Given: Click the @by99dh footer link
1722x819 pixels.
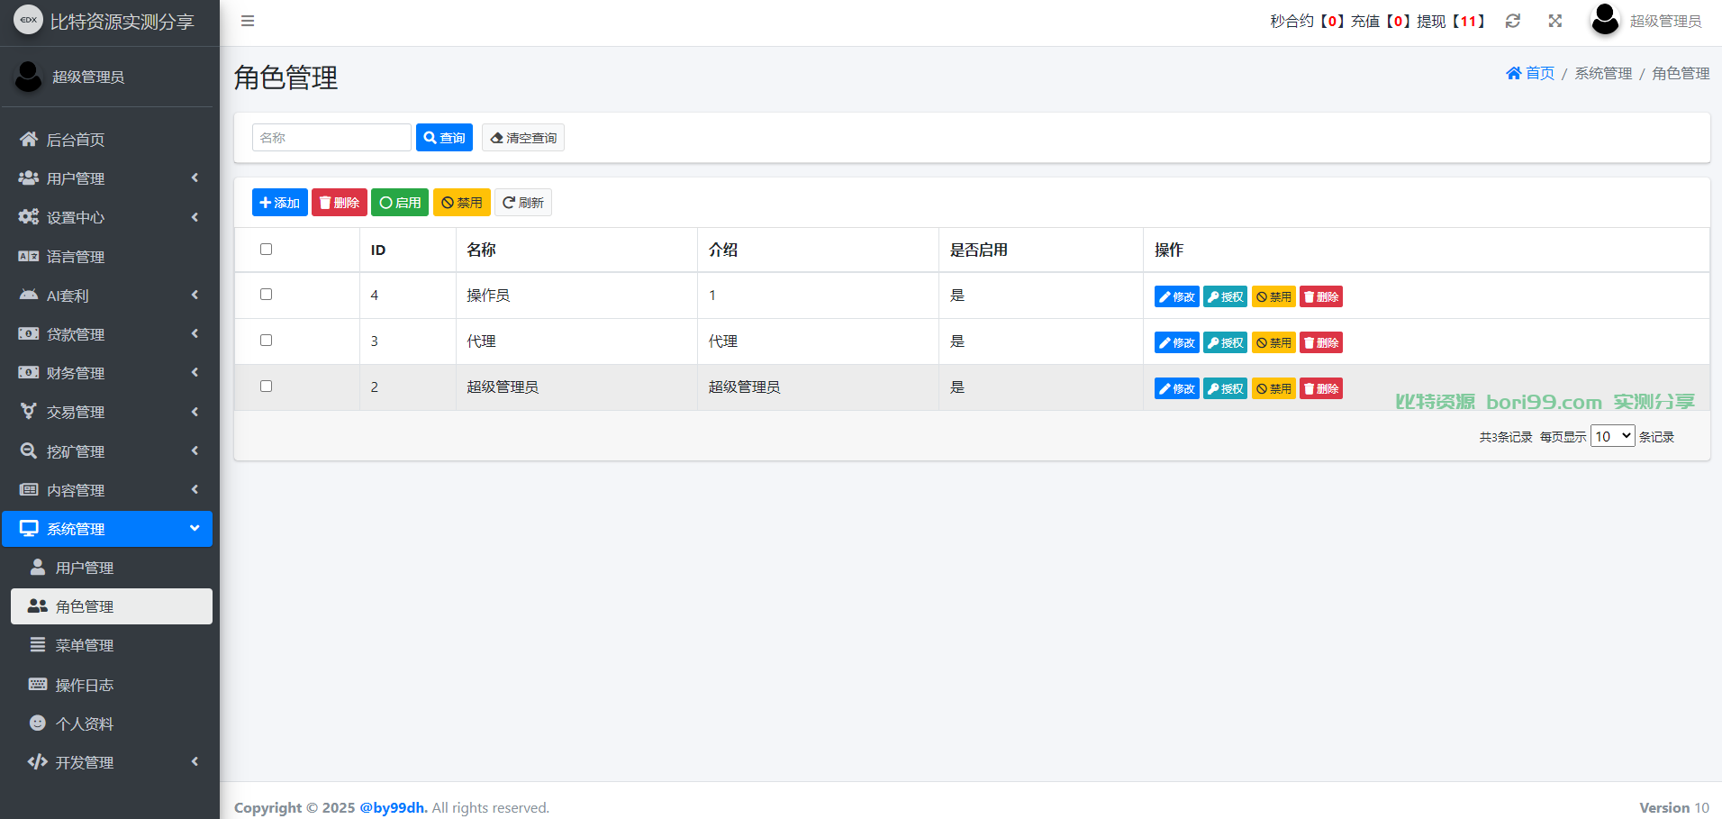Looking at the screenshot, I should (x=394, y=807).
